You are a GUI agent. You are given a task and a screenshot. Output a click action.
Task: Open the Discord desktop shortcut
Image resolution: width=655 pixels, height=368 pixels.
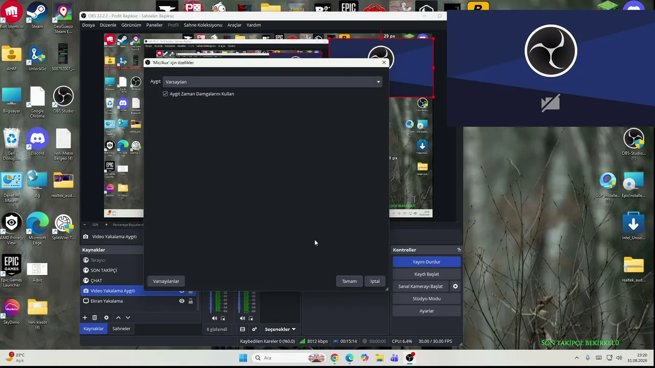coord(37,143)
